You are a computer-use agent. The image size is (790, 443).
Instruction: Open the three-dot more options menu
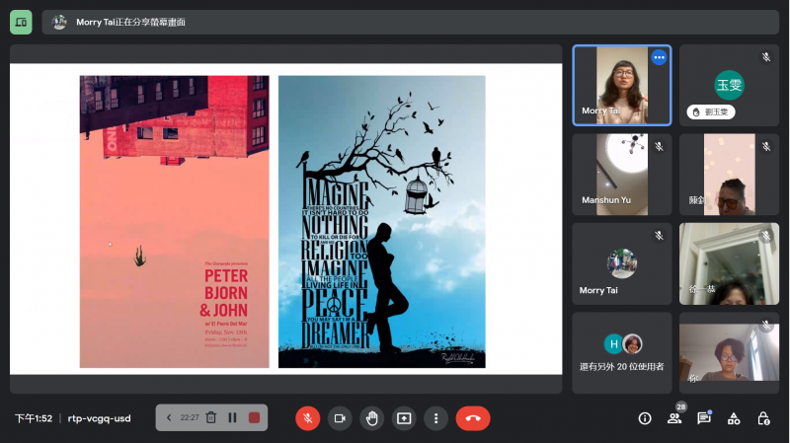click(435, 418)
